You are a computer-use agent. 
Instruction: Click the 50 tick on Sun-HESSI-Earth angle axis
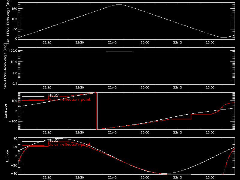click(15, 29)
